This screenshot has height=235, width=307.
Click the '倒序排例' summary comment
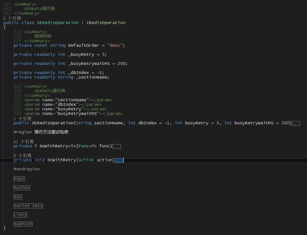click(x=43, y=36)
